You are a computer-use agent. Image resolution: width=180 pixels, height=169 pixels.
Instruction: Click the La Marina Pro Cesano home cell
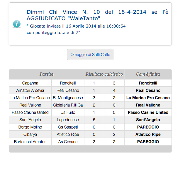(x=30, y=98)
